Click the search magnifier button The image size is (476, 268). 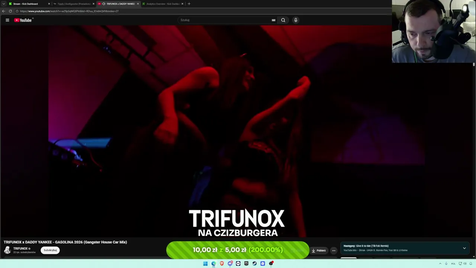[283, 20]
